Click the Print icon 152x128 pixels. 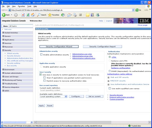pos(75,15)
